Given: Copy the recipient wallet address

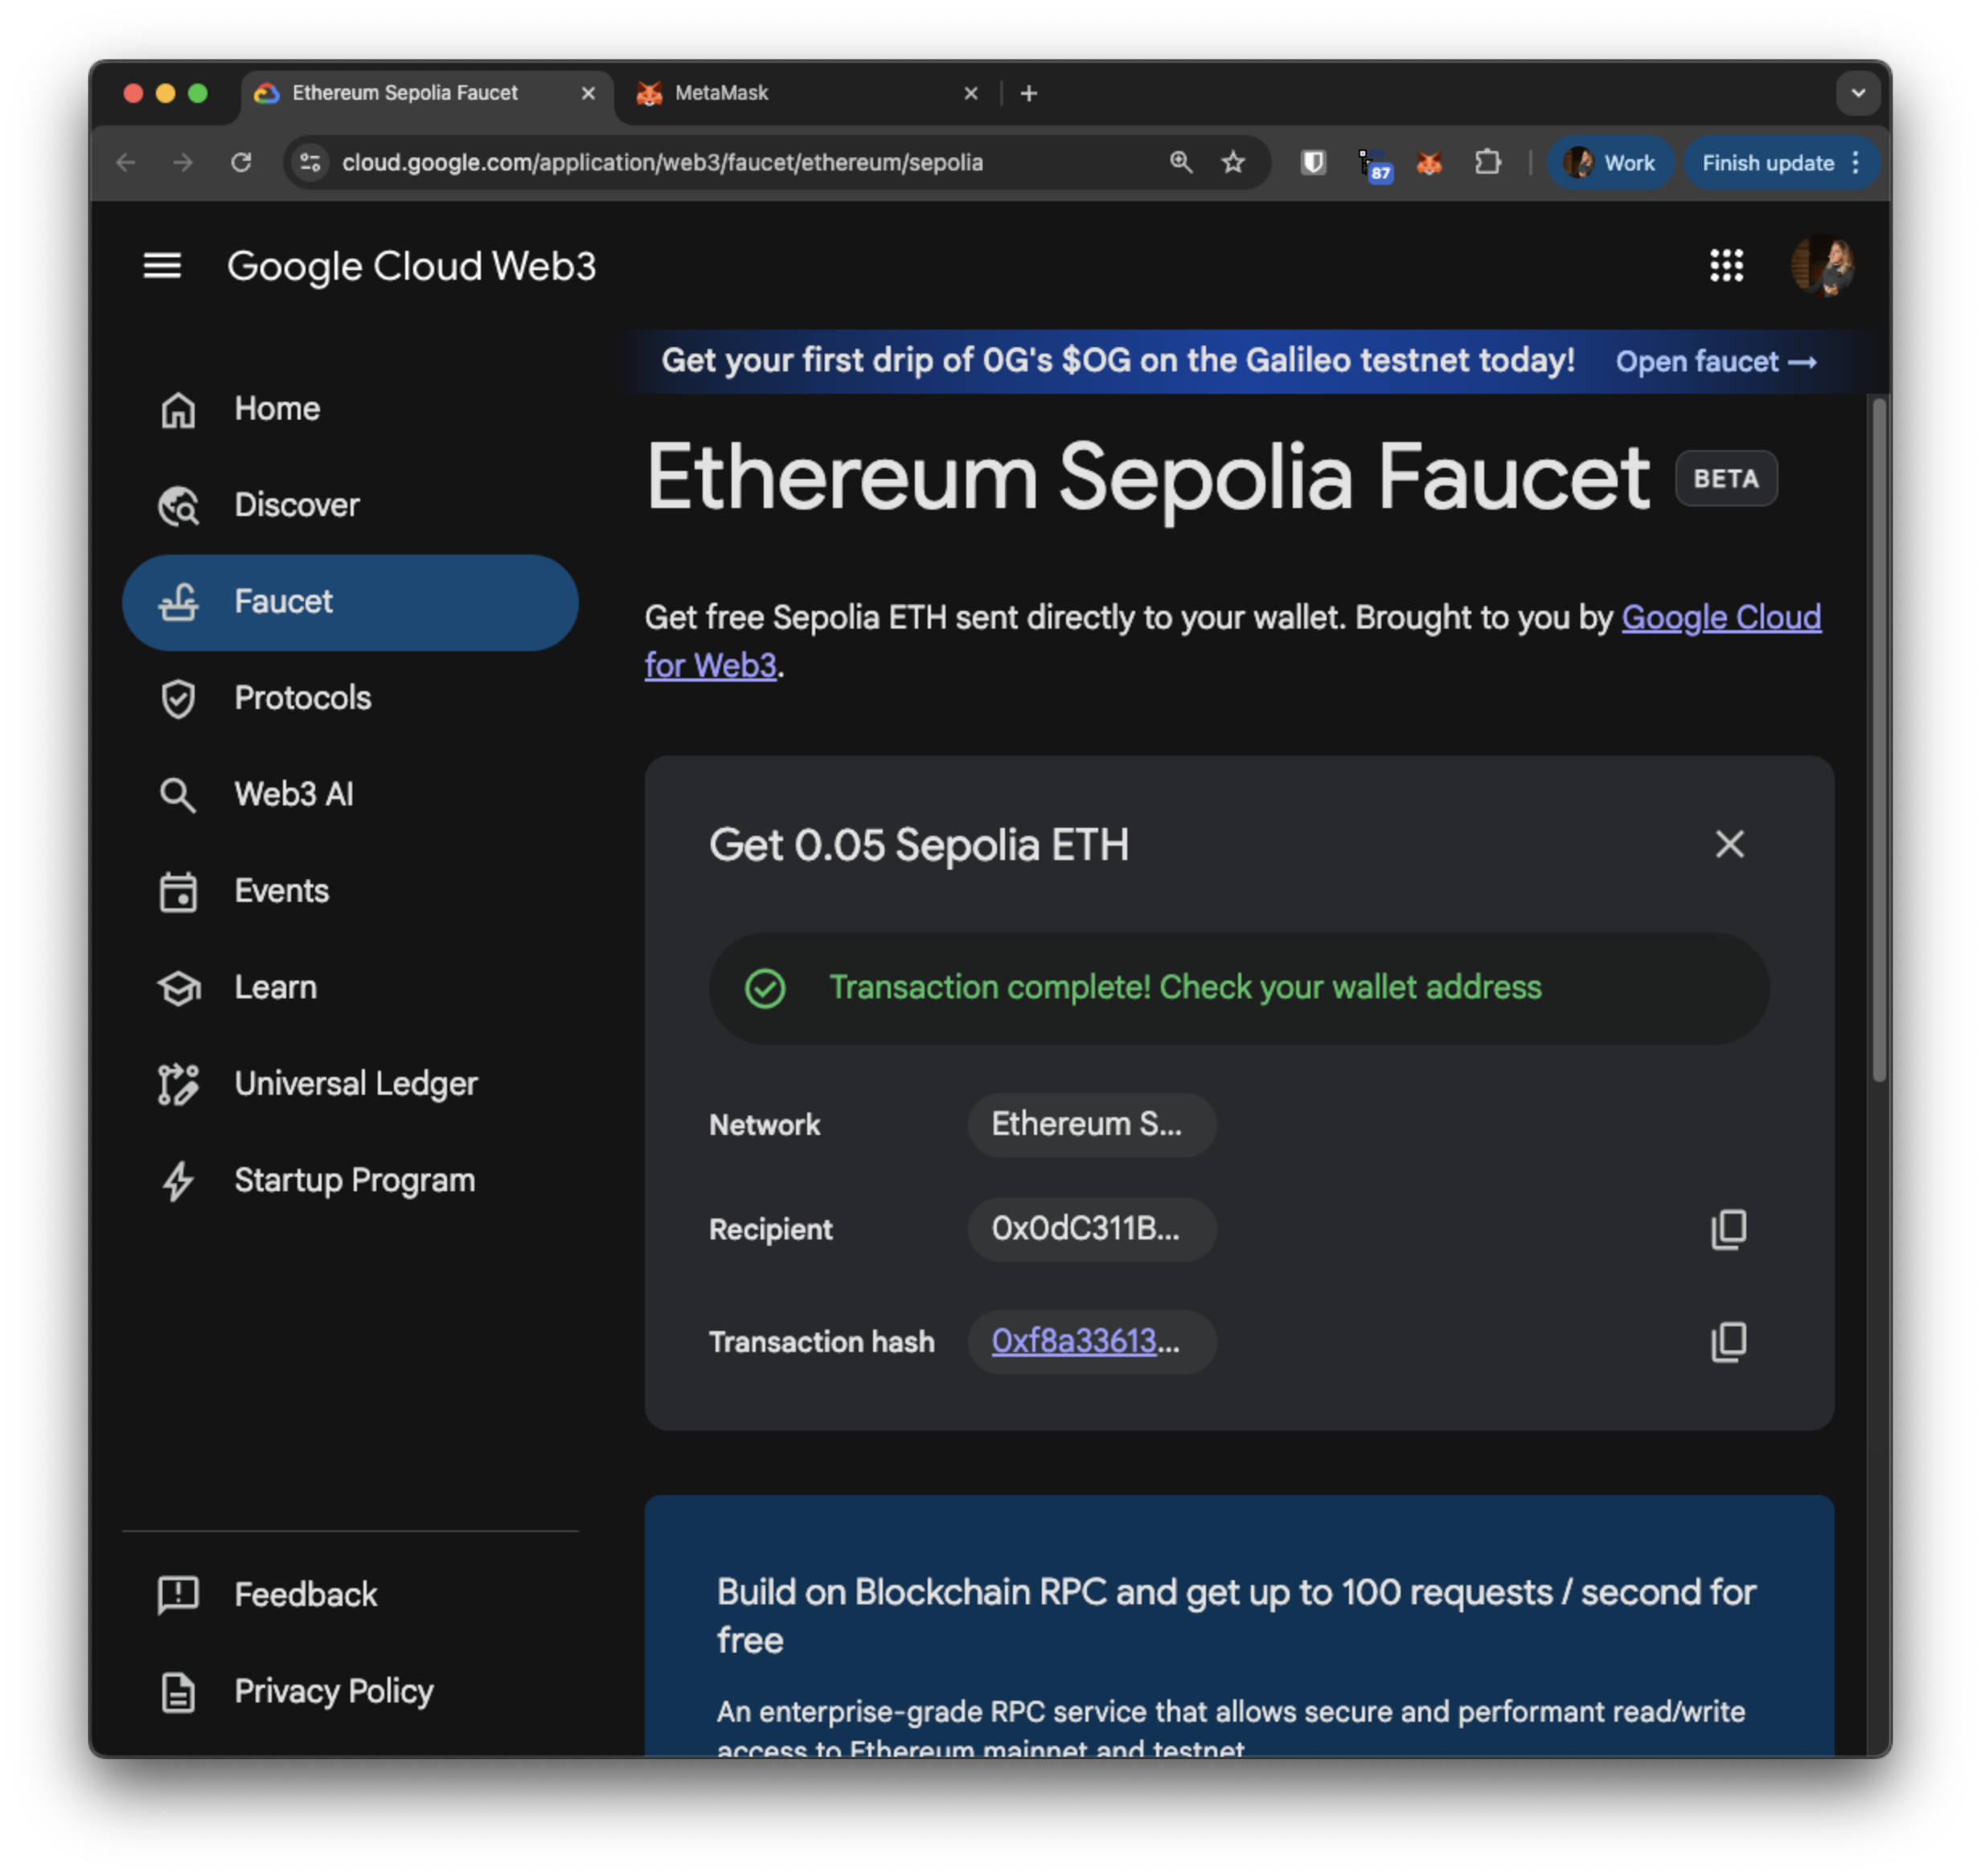Looking at the screenshot, I should coord(1729,1229).
